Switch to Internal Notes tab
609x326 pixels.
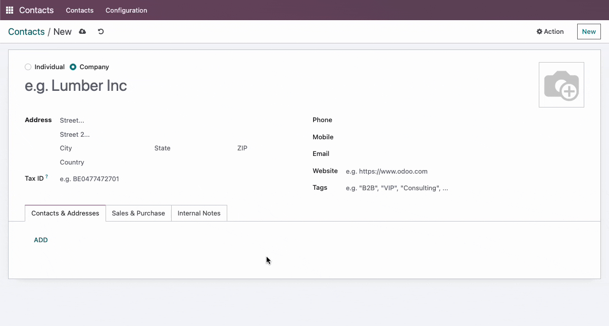pyautogui.click(x=199, y=213)
